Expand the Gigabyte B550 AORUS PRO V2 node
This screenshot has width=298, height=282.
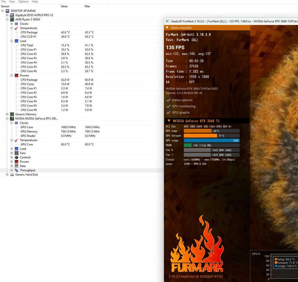(7, 15)
